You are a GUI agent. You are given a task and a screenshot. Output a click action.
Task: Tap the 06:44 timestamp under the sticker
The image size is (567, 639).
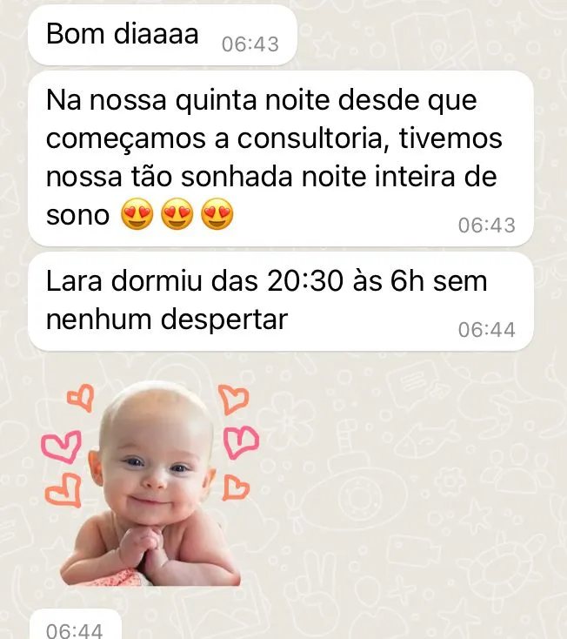74,630
